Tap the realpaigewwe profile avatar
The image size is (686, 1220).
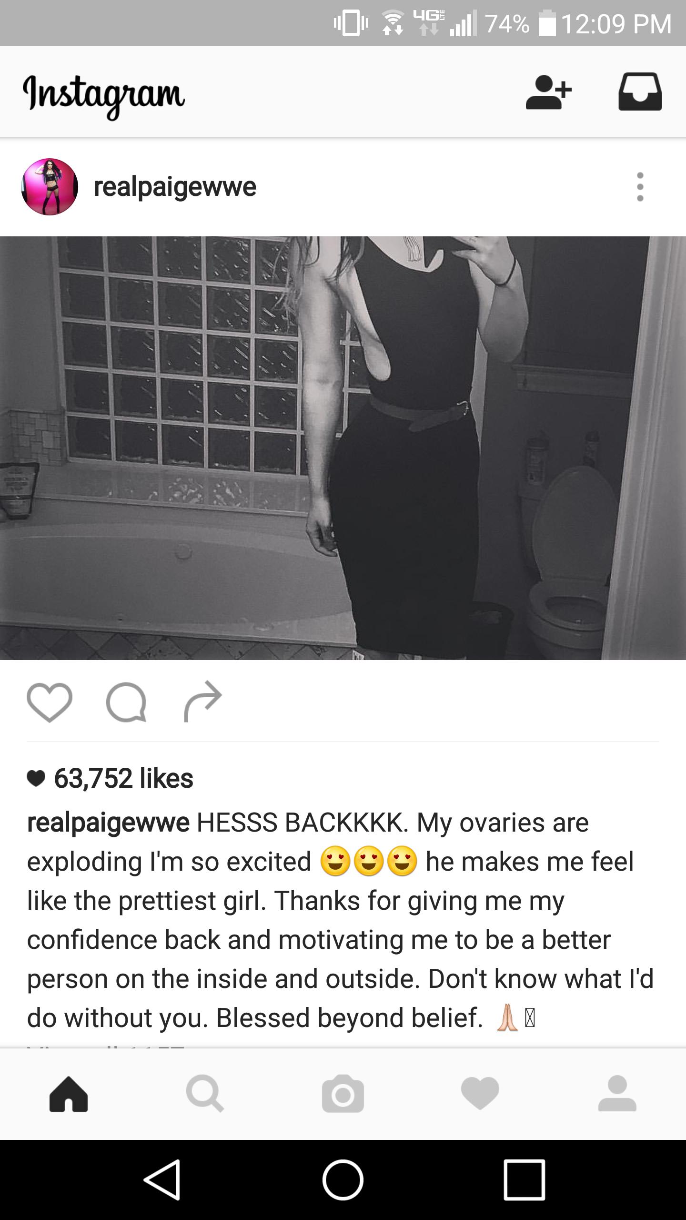click(50, 187)
